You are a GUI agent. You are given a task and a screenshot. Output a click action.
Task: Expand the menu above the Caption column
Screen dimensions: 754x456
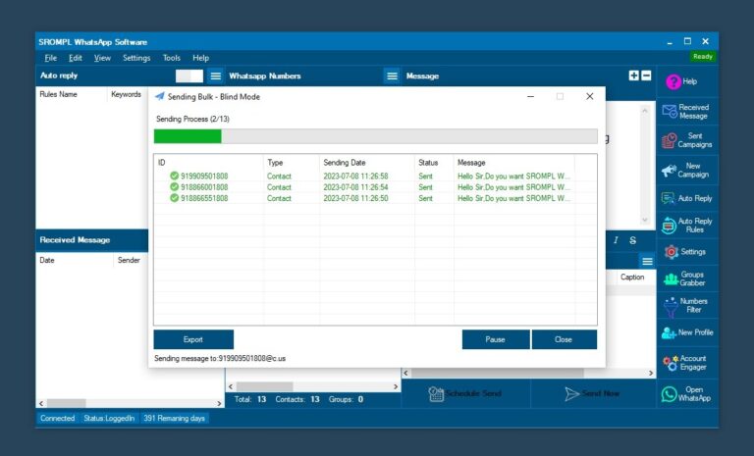pos(647,261)
